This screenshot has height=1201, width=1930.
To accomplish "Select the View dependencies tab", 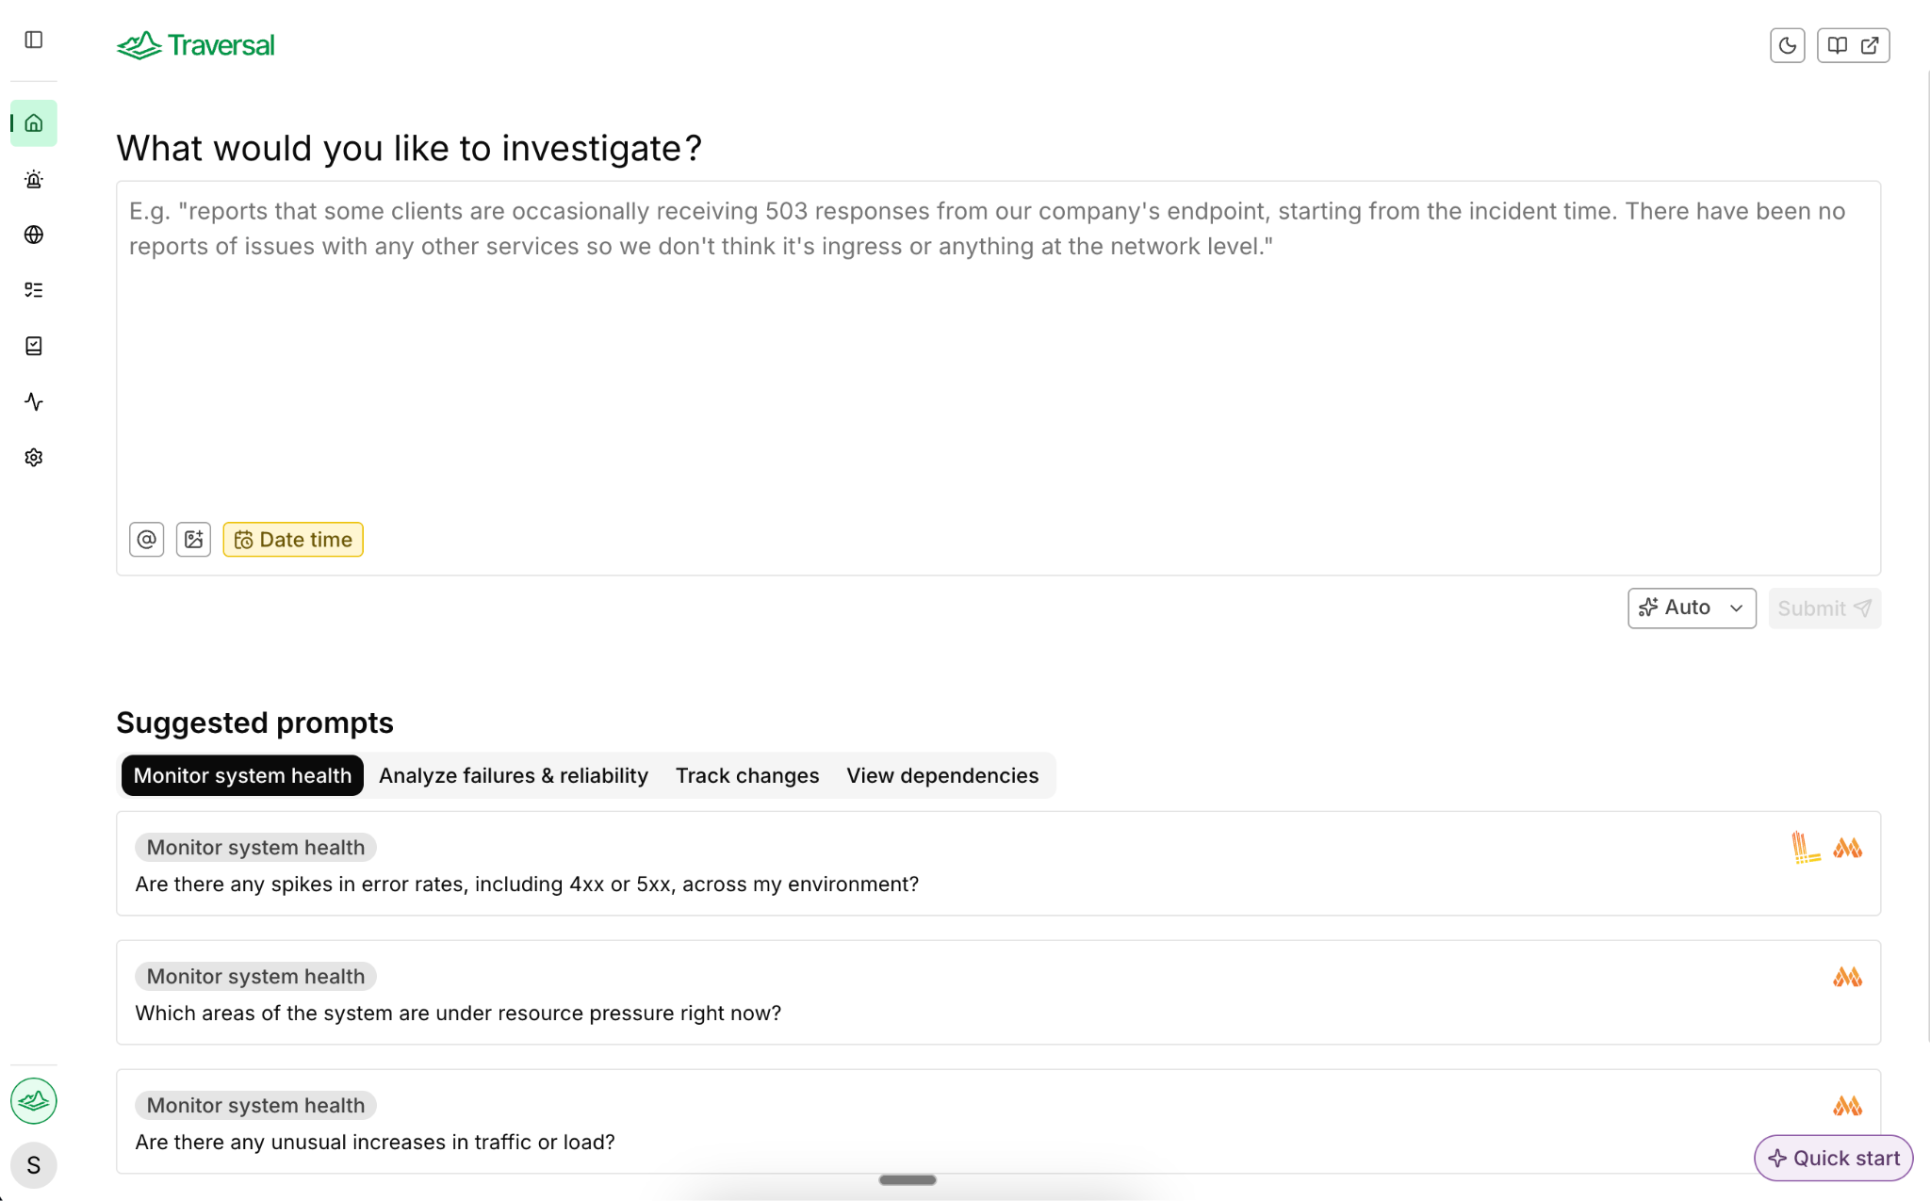I will click(941, 775).
